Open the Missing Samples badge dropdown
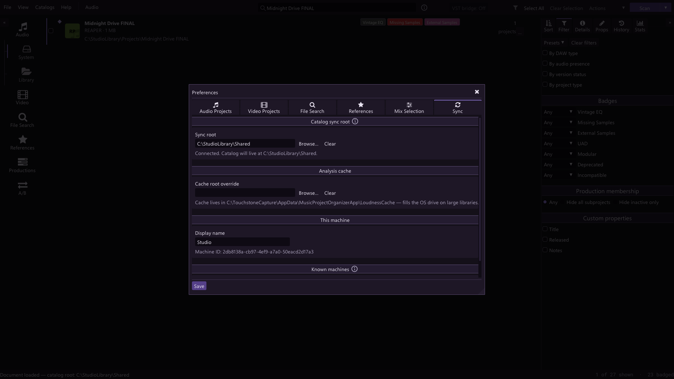674x379 pixels. click(x=558, y=122)
